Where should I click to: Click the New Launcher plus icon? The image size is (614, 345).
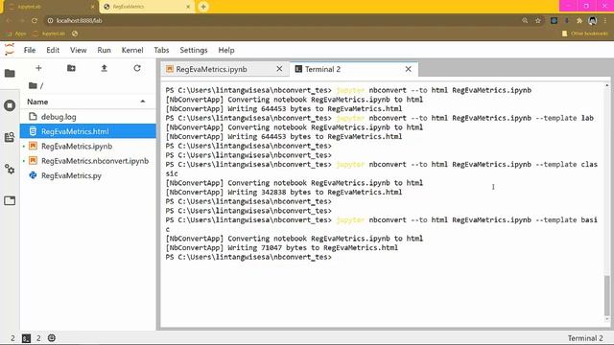pyautogui.click(x=38, y=68)
